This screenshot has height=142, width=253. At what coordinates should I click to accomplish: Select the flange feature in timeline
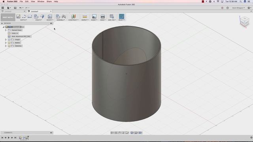click(24, 138)
